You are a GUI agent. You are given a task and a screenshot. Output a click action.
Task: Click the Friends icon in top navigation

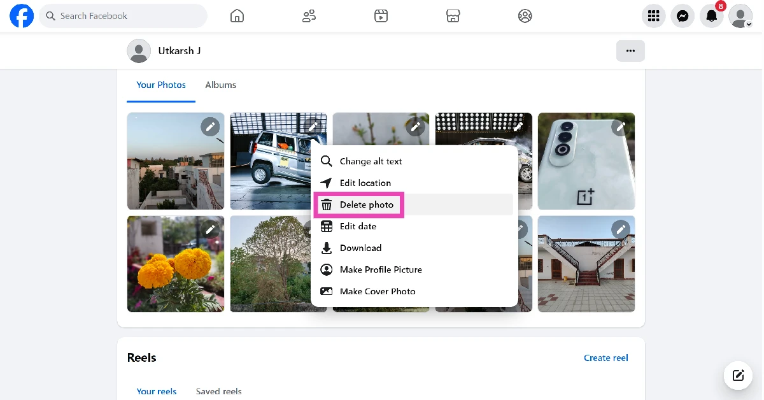(309, 15)
